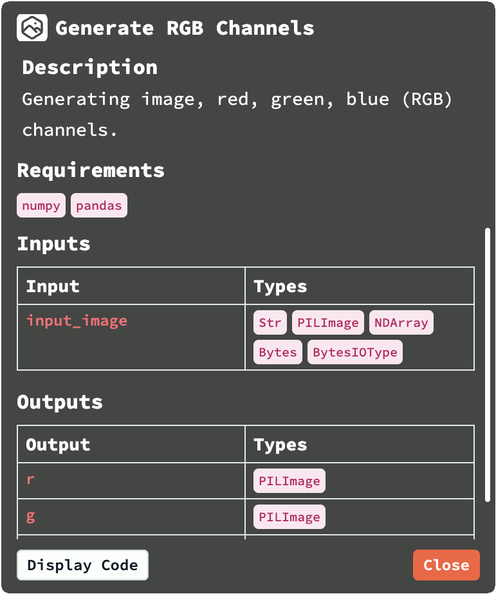The width and height of the screenshot is (496, 594).
Task: Select the g output name
Action: coord(30,515)
